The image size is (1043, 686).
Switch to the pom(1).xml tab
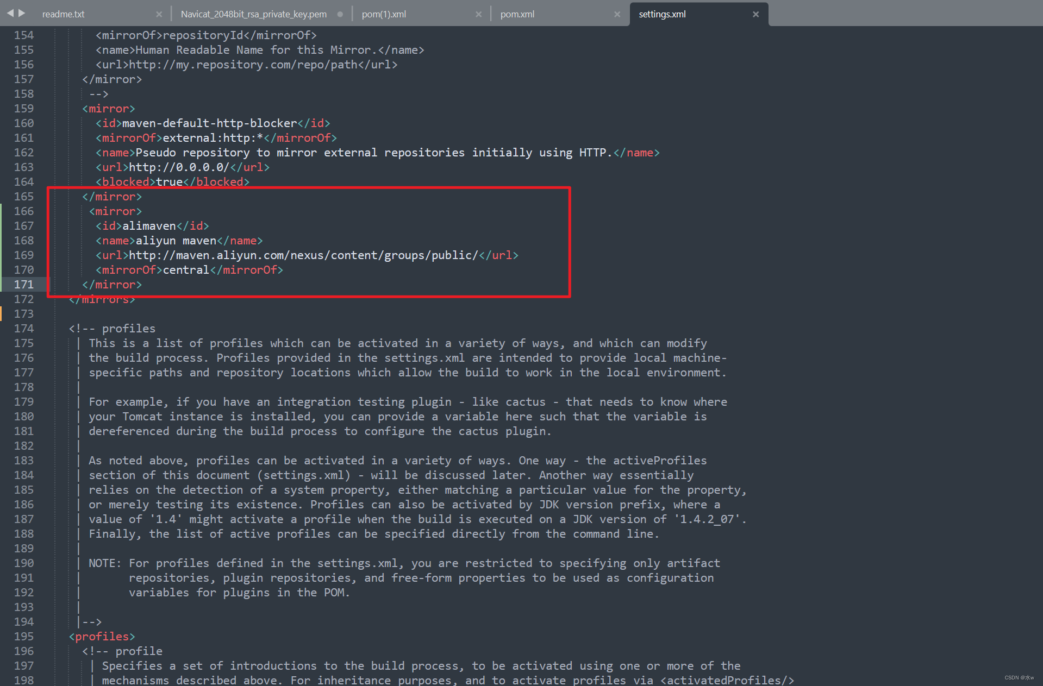pyautogui.click(x=384, y=14)
